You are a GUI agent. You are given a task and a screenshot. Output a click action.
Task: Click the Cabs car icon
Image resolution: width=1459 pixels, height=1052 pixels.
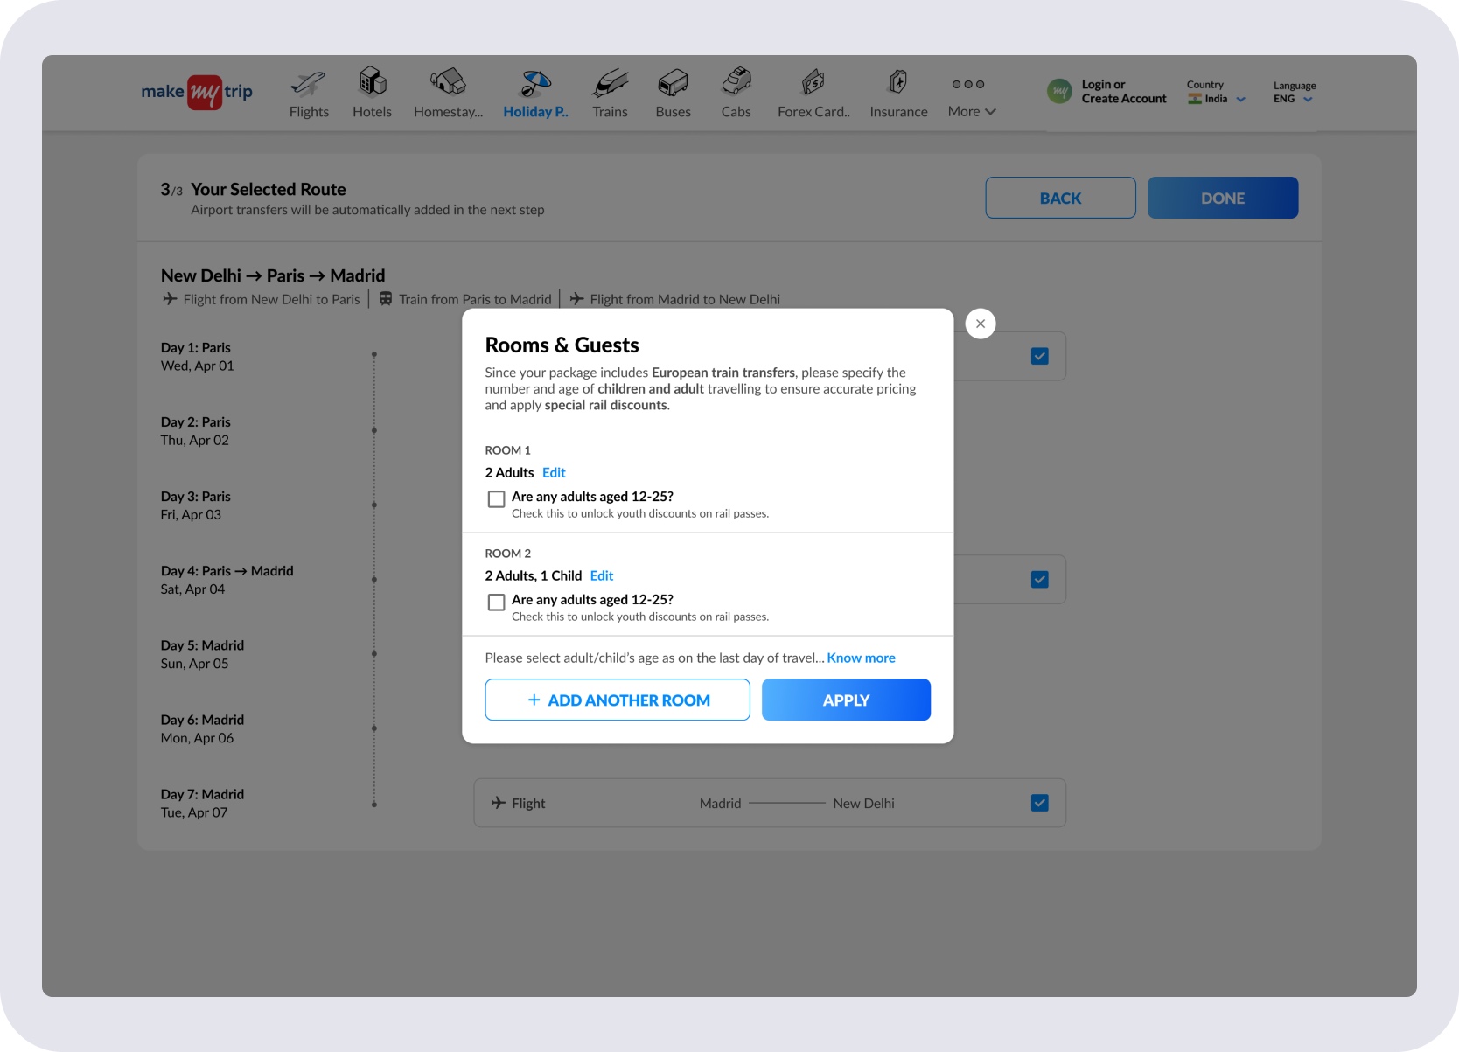[x=736, y=81]
